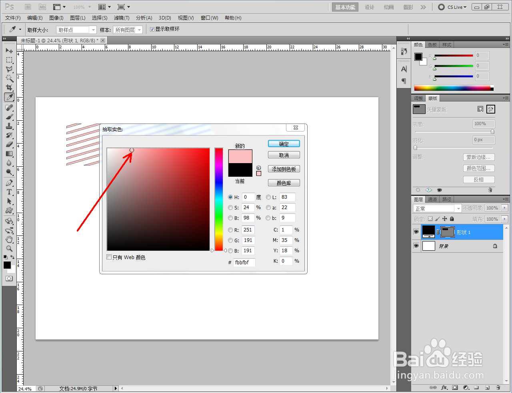Select the vector mask icon in Masks panel
512x393 pixels.
[x=491, y=109]
